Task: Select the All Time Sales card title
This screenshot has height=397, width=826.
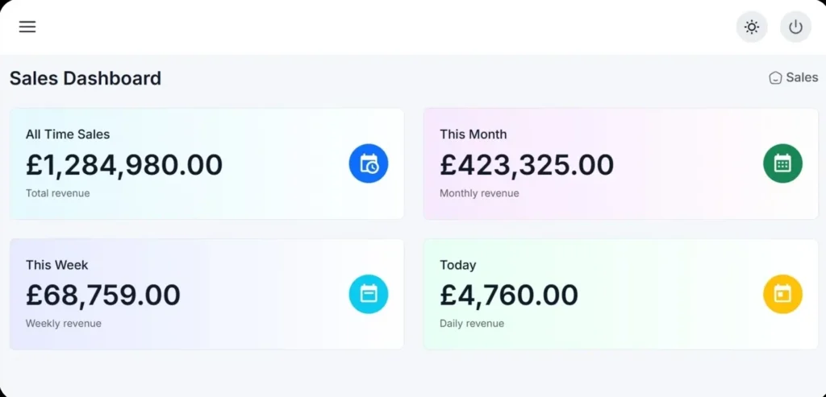Action: (x=68, y=134)
